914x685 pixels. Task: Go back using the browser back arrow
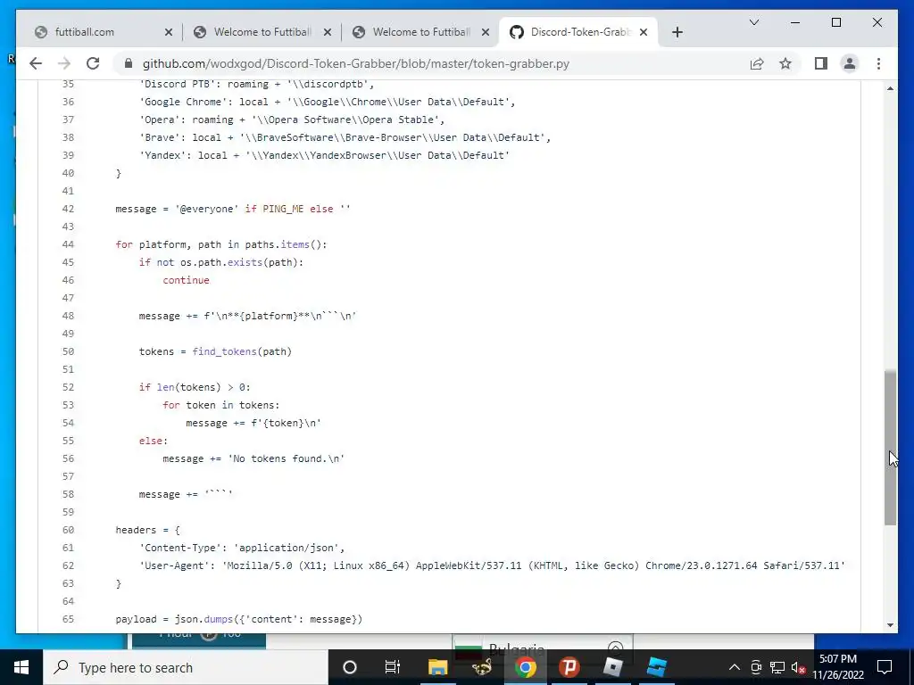pyautogui.click(x=36, y=63)
